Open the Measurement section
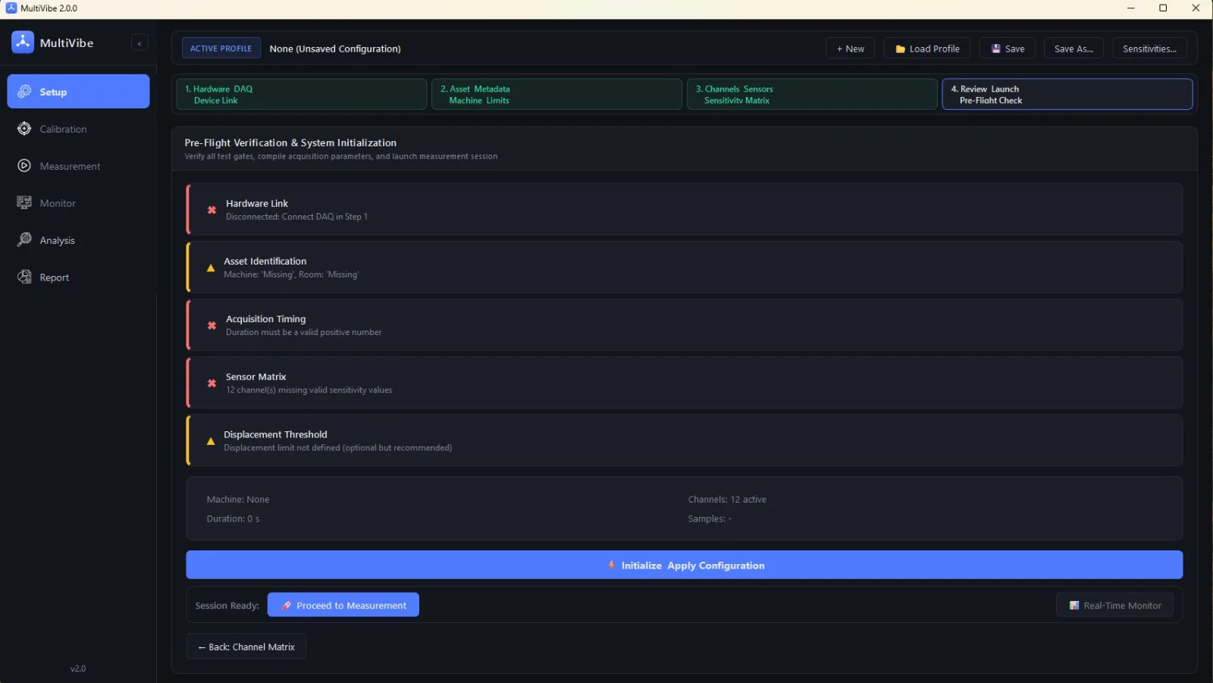1213x683 pixels. 78,166
